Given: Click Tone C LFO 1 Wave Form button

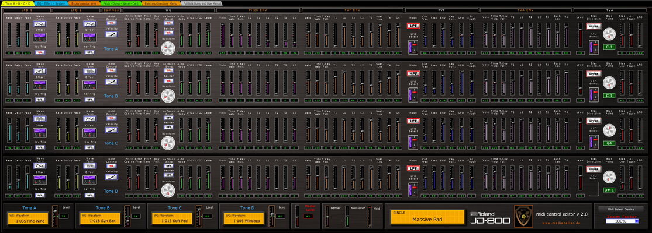Looking at the screenshot, I should tap(40, 118).
